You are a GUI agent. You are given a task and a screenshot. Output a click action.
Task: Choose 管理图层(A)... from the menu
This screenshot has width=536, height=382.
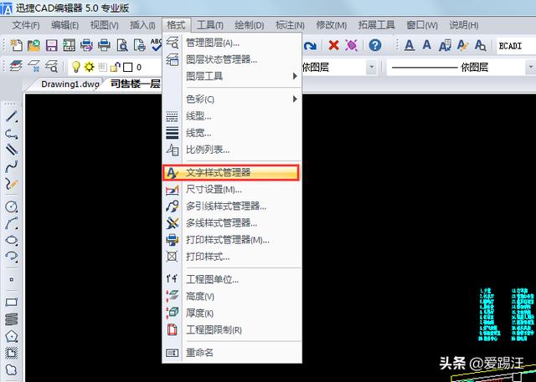click(x=232, y=43)
